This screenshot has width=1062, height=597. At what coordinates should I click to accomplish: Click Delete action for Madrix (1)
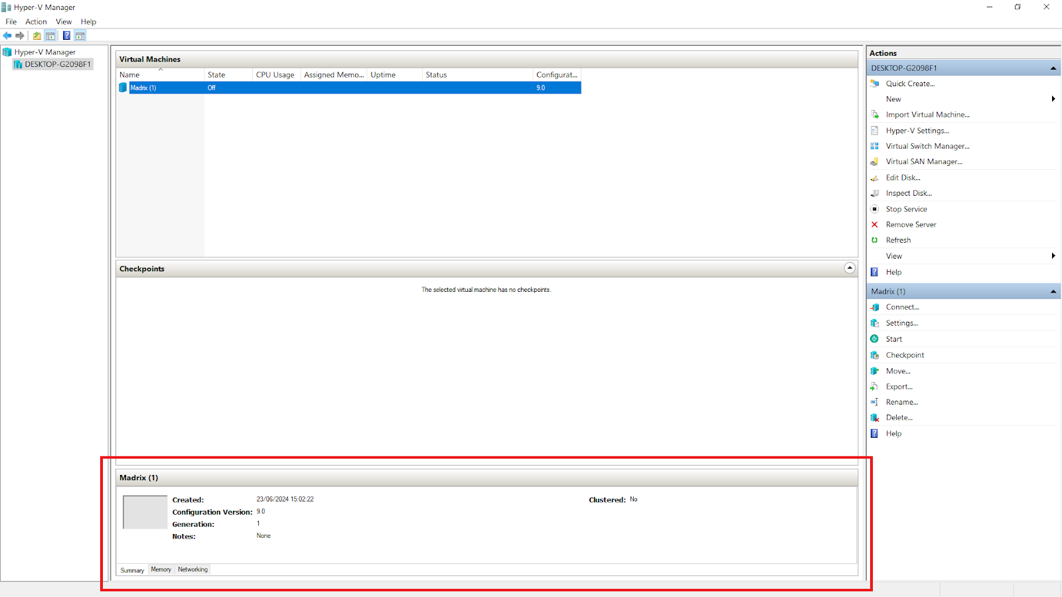pos(899,418)
